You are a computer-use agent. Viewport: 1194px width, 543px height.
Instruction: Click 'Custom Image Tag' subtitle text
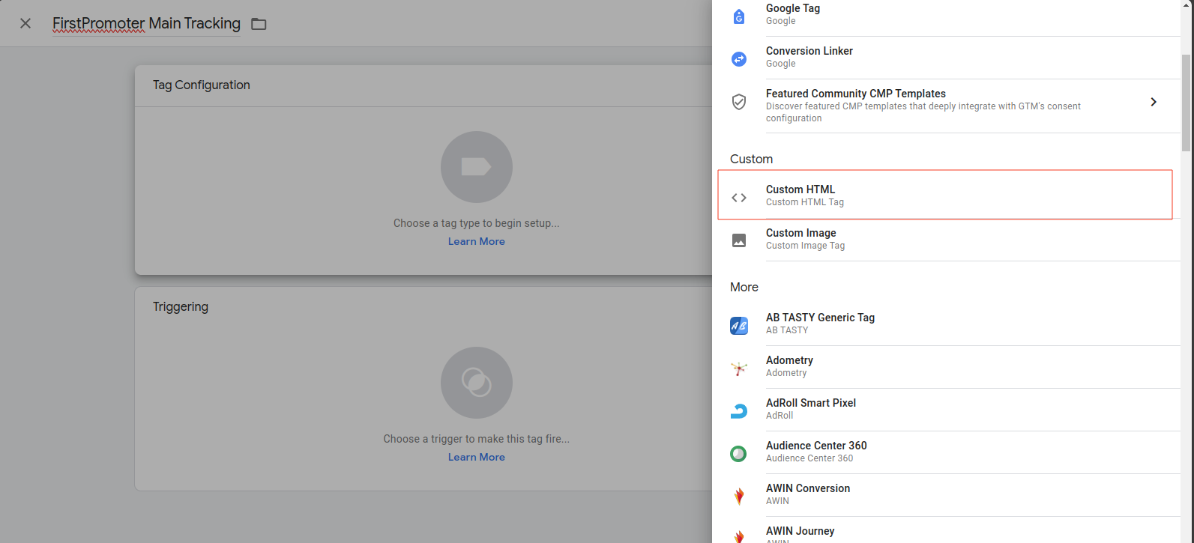coord(805,246)
